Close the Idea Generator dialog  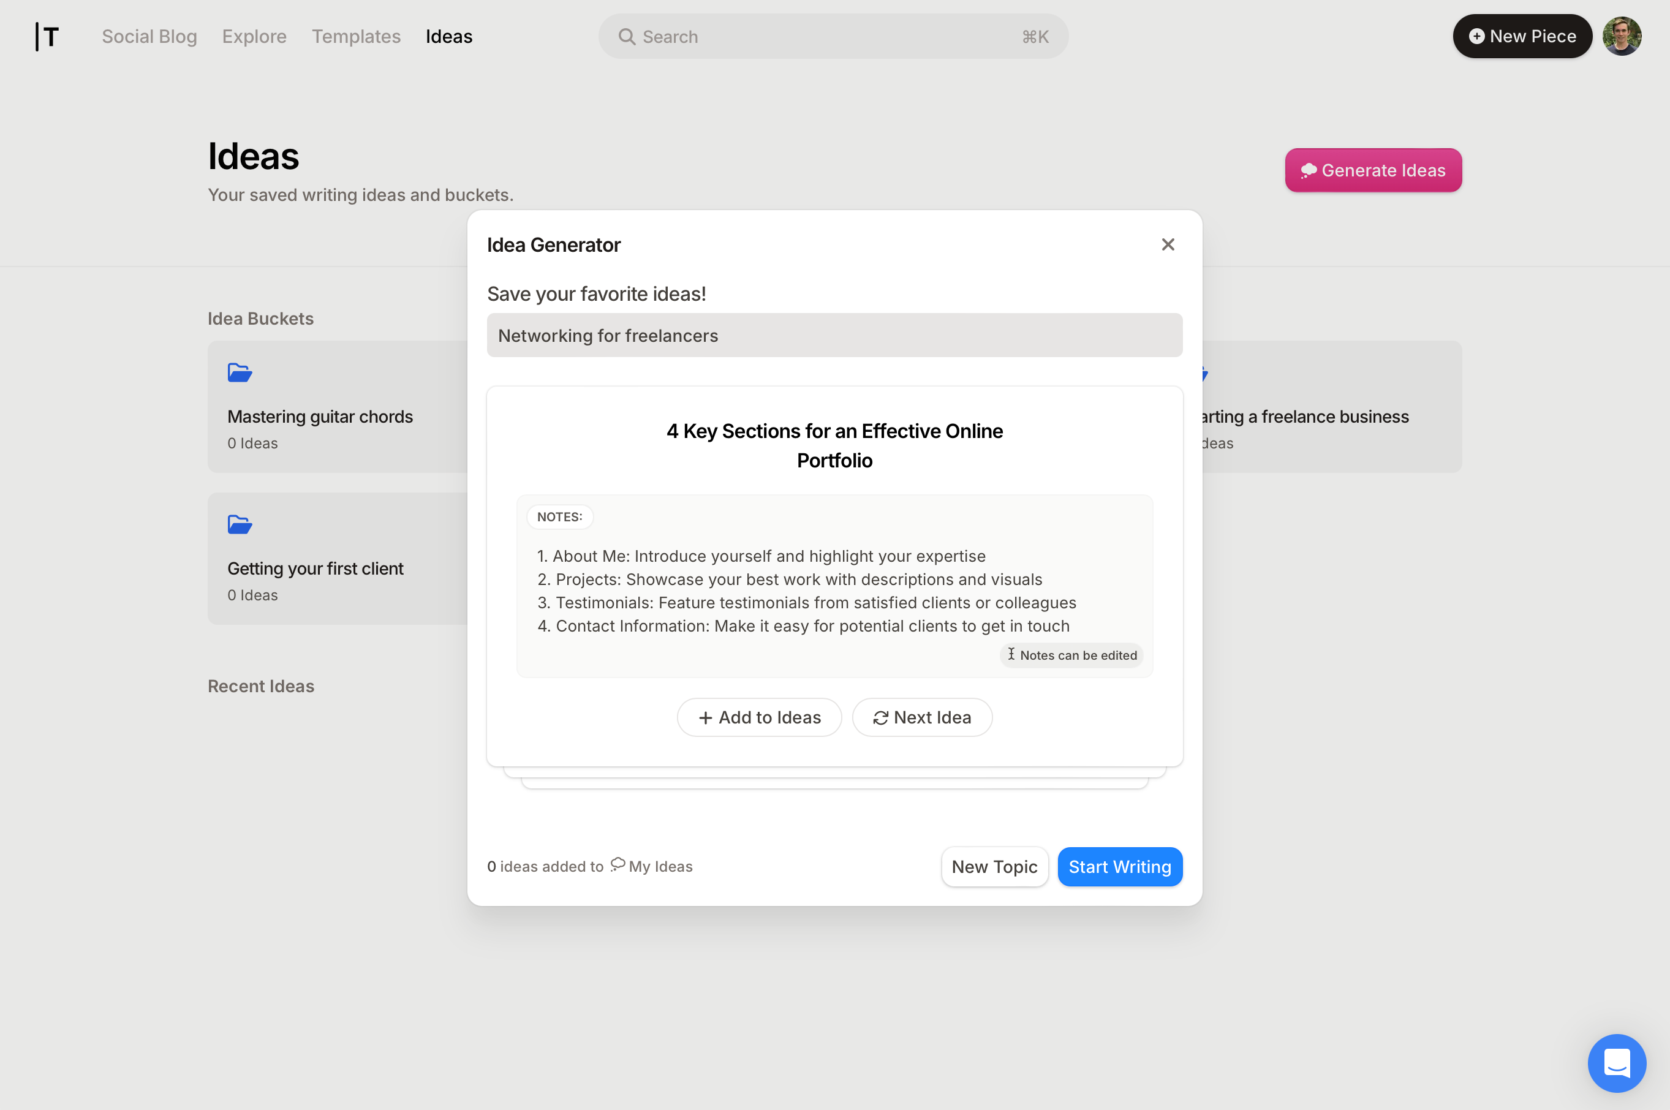click(1168, 244)
